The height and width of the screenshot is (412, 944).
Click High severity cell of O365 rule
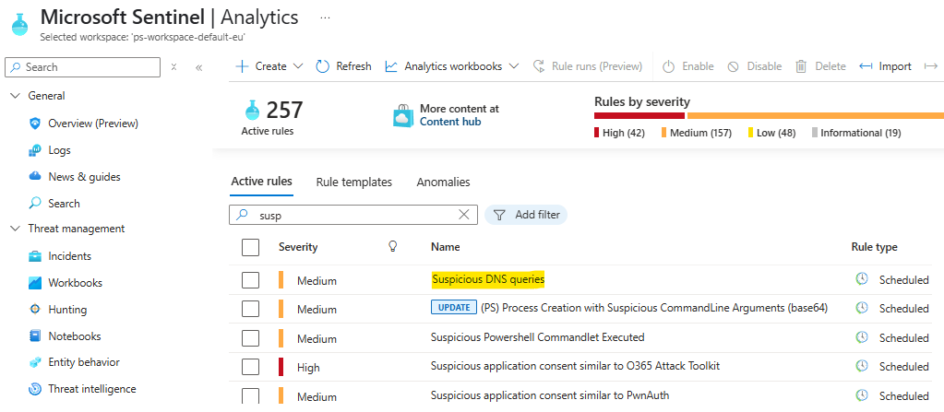(x=308, y=367)
